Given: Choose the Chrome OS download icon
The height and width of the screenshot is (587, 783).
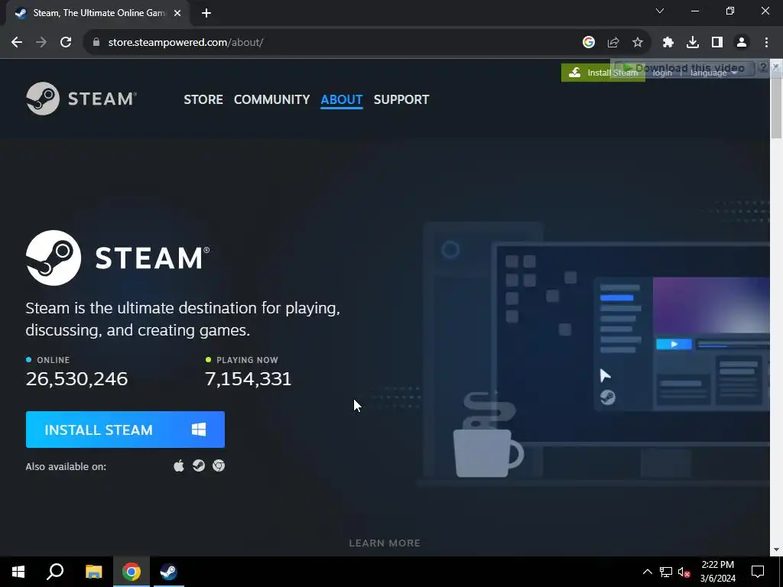Looking at the screenshot, I should [219, 465].
